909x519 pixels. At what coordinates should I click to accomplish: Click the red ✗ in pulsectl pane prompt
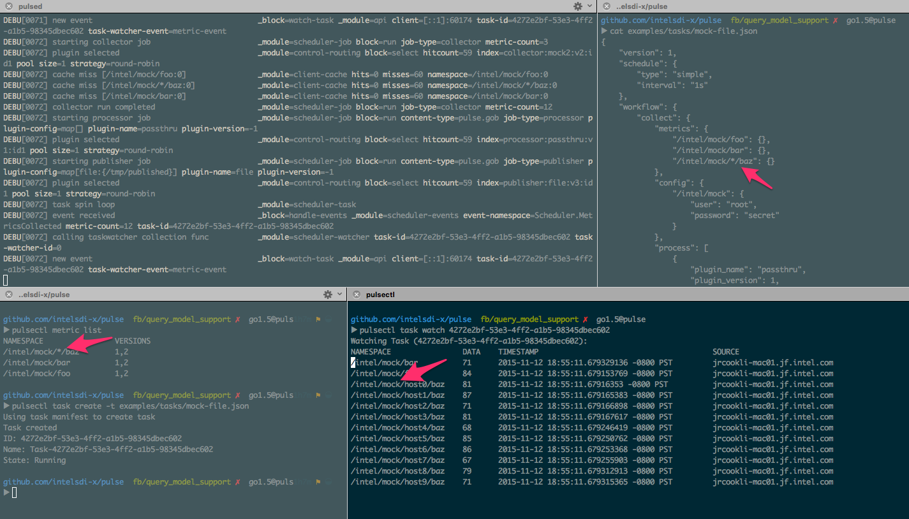tap(585, 319)
